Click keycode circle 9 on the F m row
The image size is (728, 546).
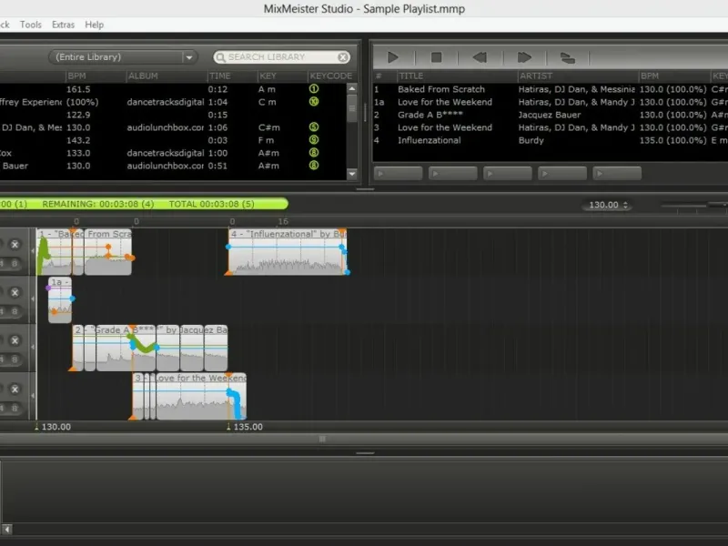pos(314,139)
